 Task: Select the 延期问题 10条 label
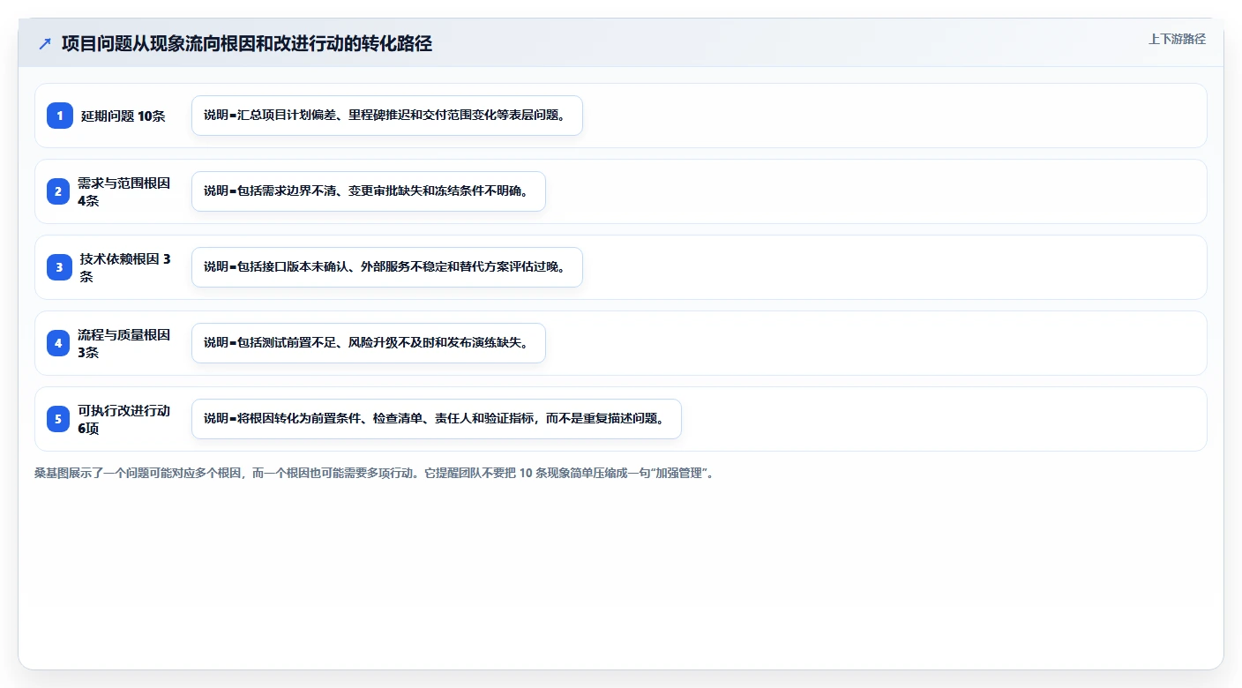point(123,116)
